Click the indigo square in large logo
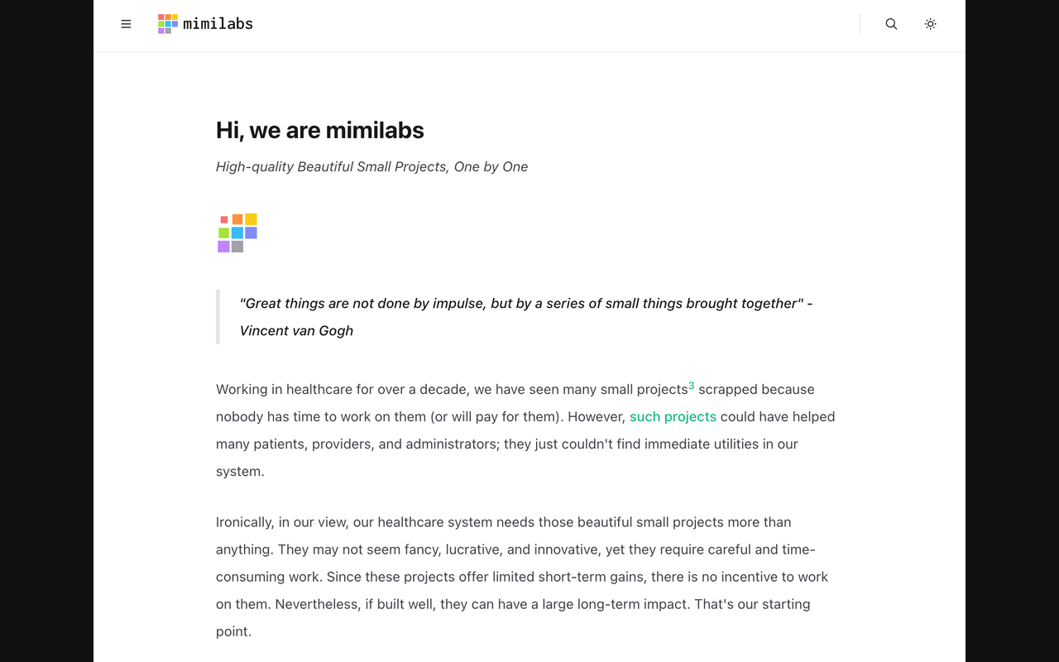The width and height of the screenshot is (1059, 662). coord(251,233)
